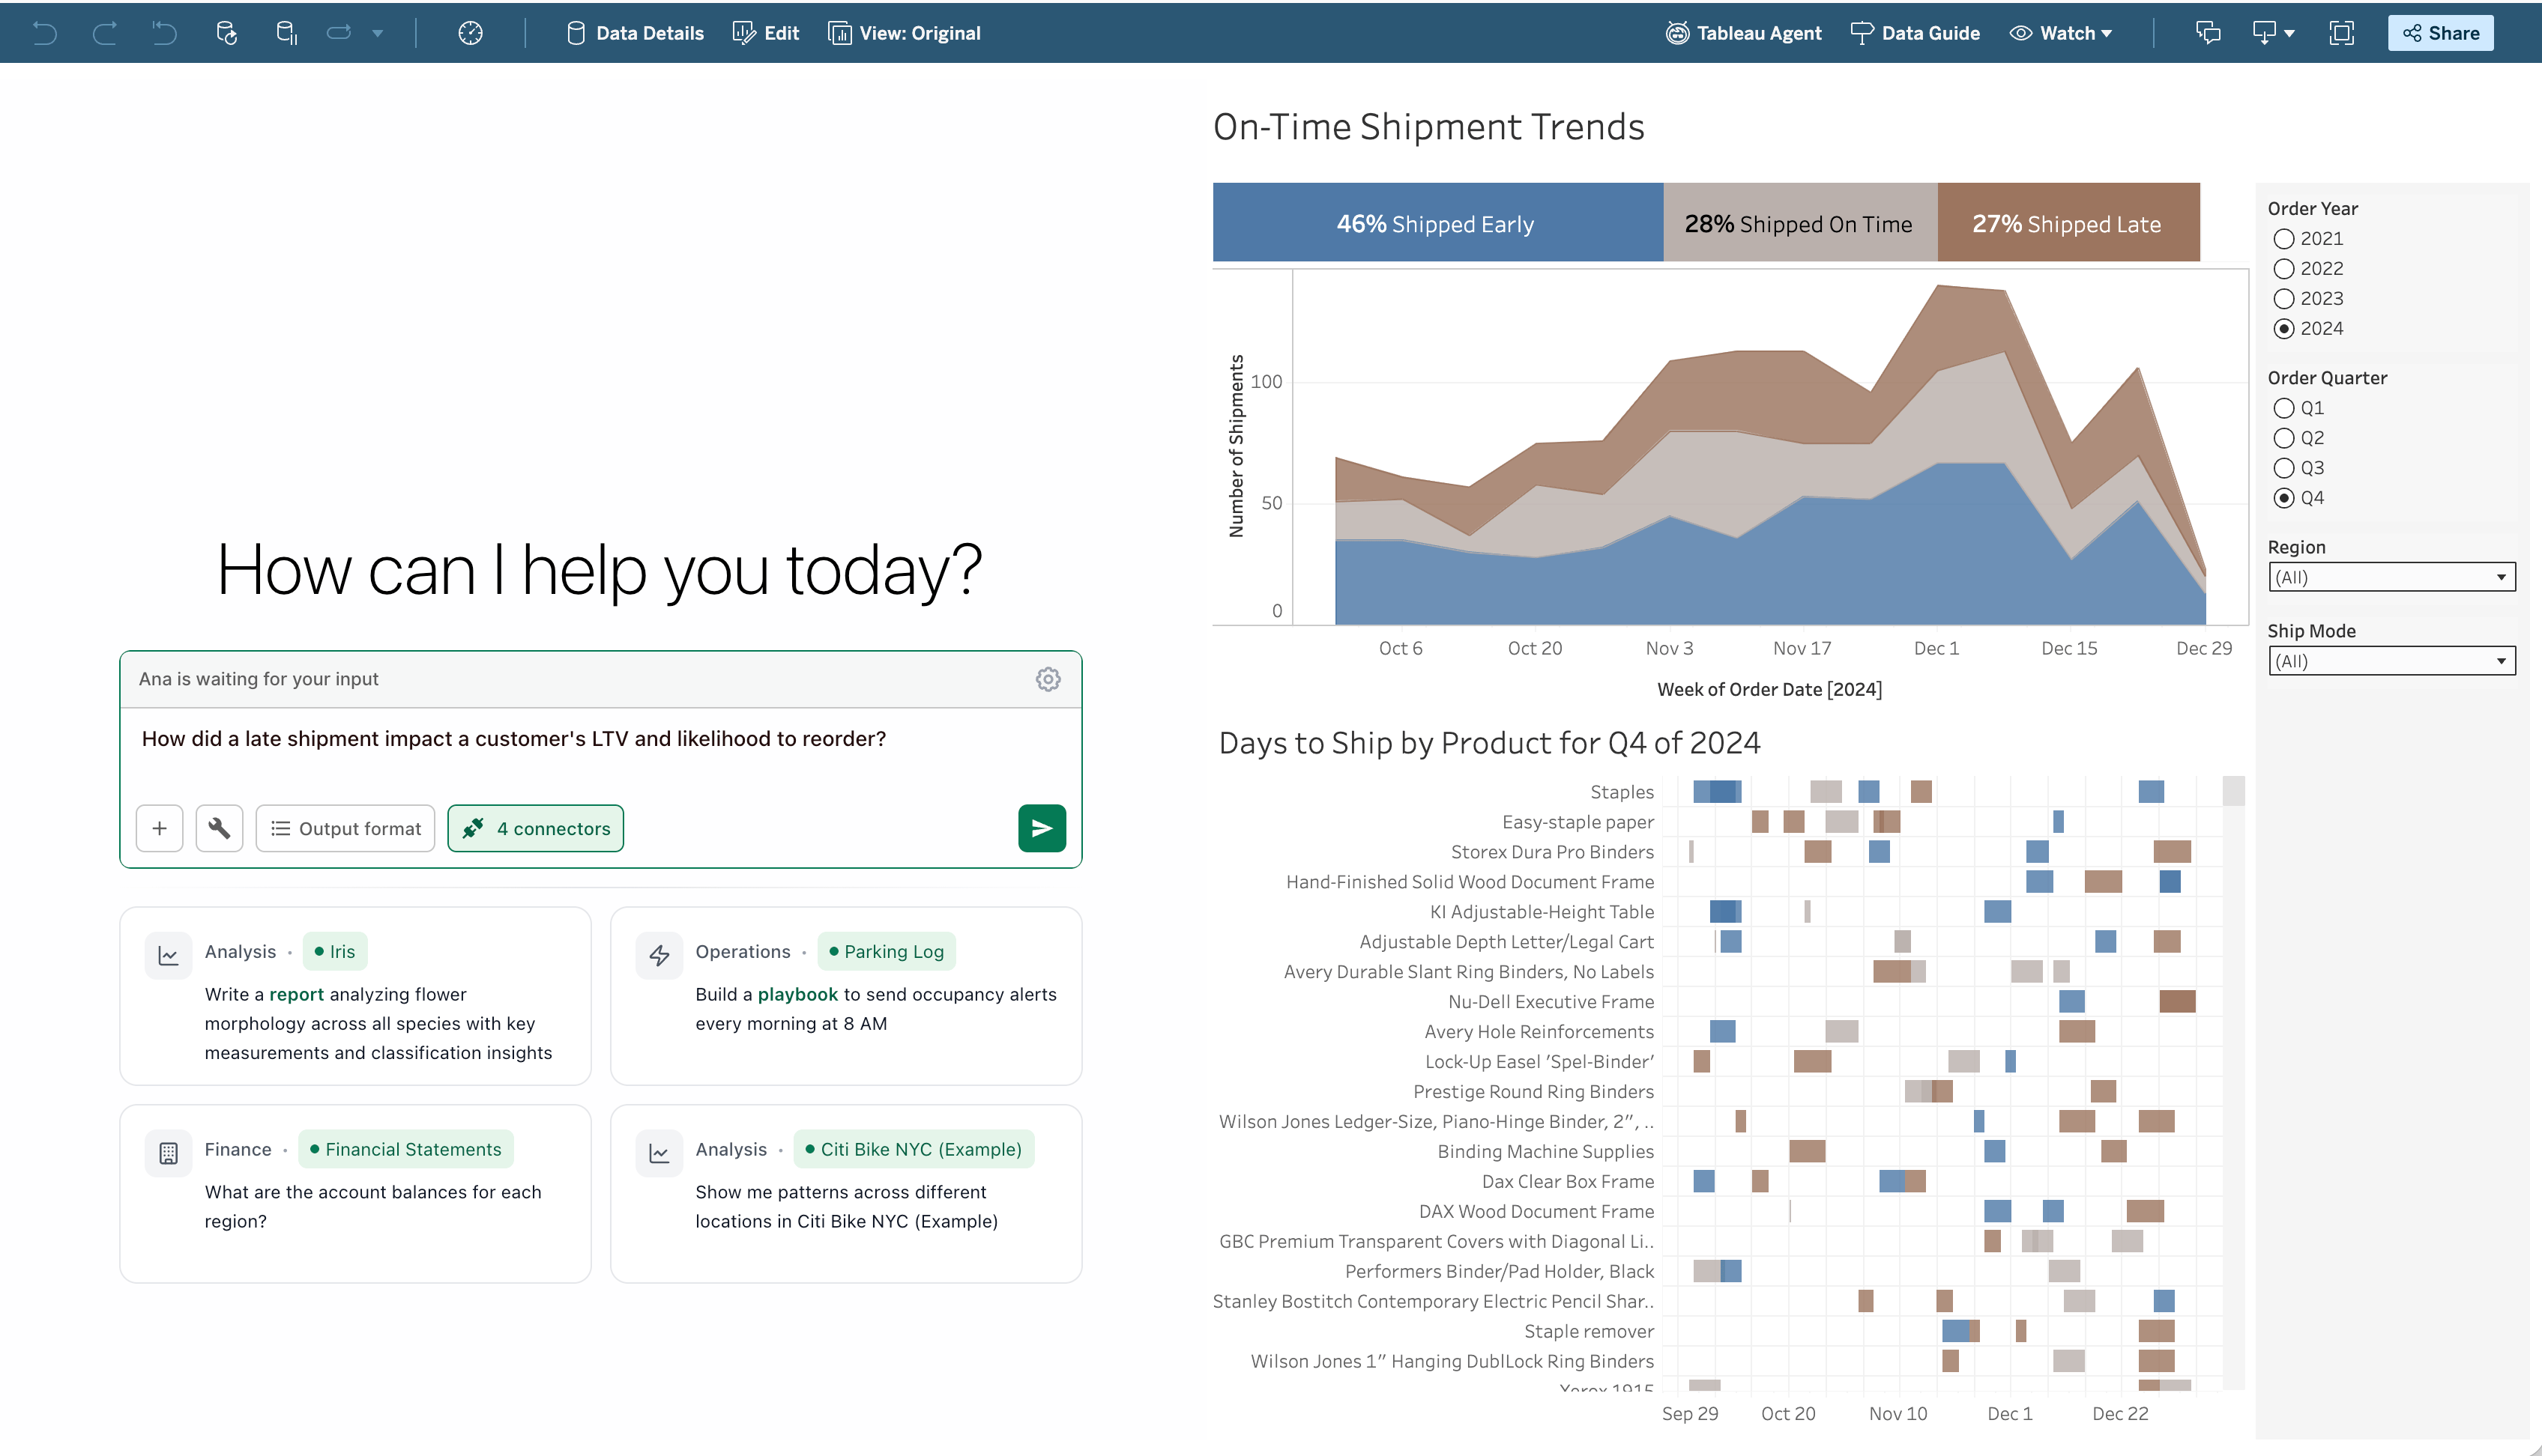Screen dimensions: 2542x1456
Task: Open the View: Original menu
Action: coord(905,33)
